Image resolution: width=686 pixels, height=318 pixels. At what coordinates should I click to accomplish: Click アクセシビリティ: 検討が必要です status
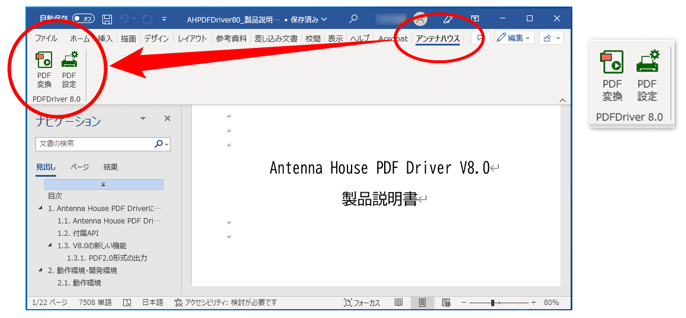click(226, 302)
